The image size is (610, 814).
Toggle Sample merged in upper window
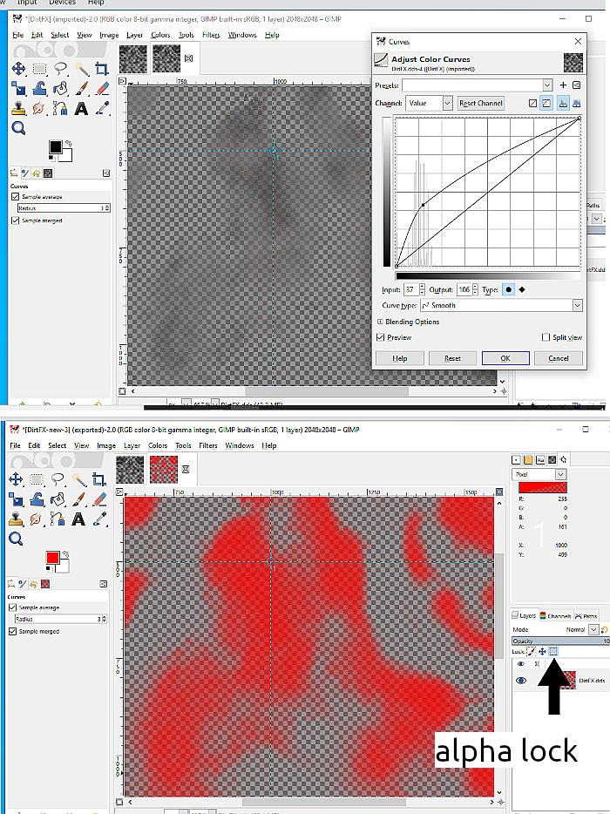[16, 220]
